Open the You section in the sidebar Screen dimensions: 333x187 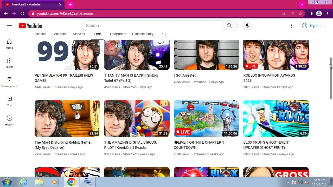[x=9, y=102]
